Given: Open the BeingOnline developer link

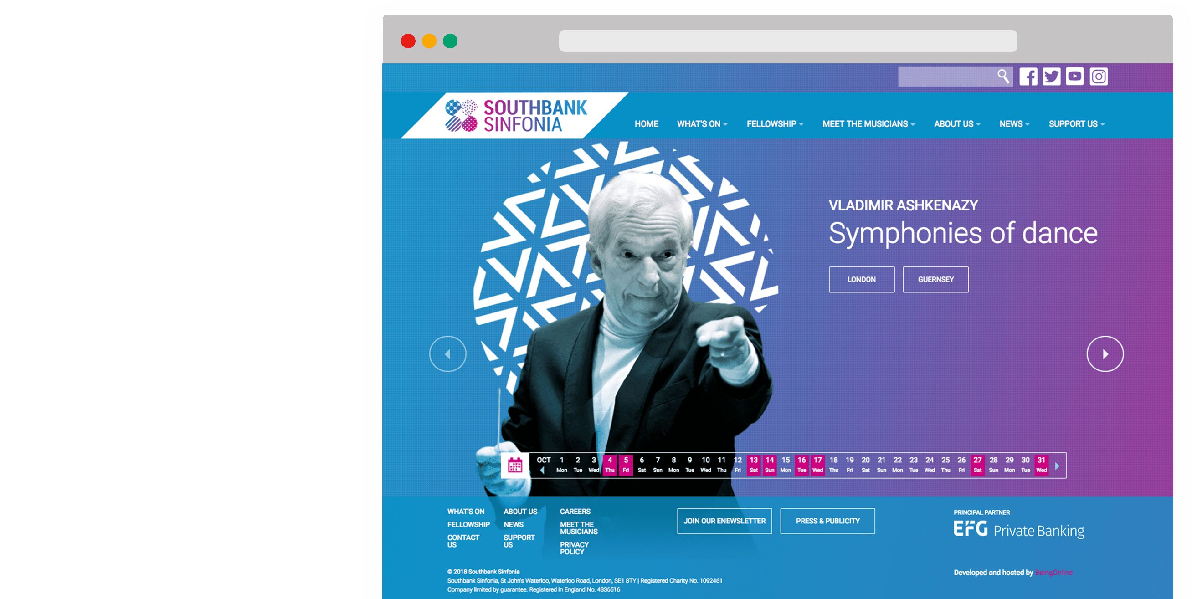Looking at the screenshot, I should coord(1053,573).
